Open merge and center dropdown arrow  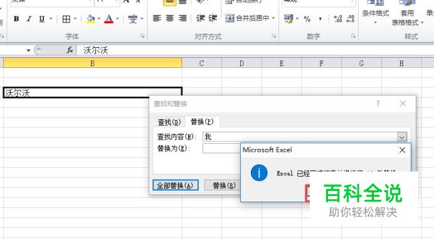tap(273, 18)
